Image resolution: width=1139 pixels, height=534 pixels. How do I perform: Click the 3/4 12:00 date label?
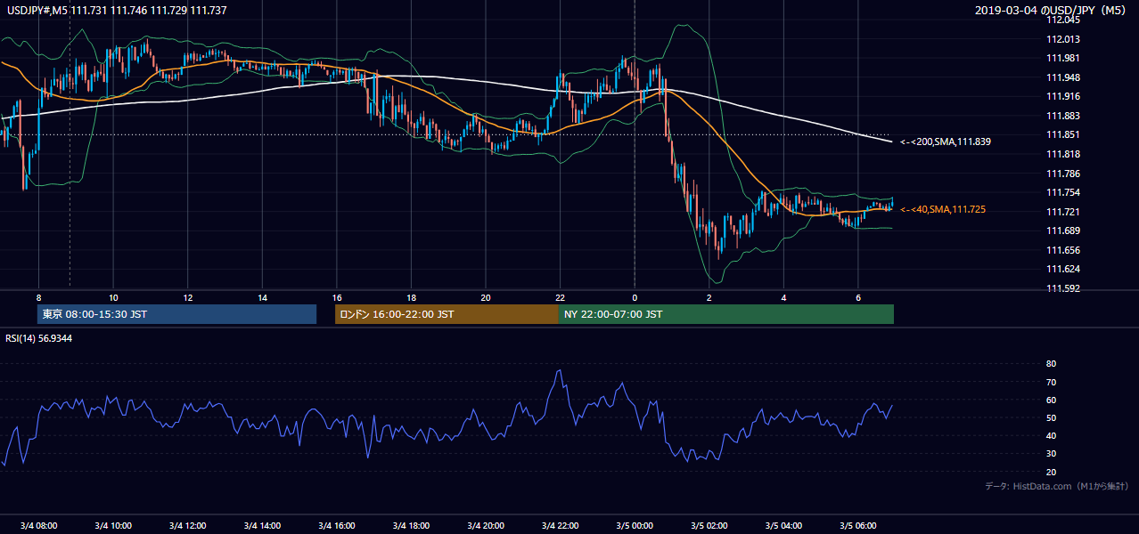[187, 525]
